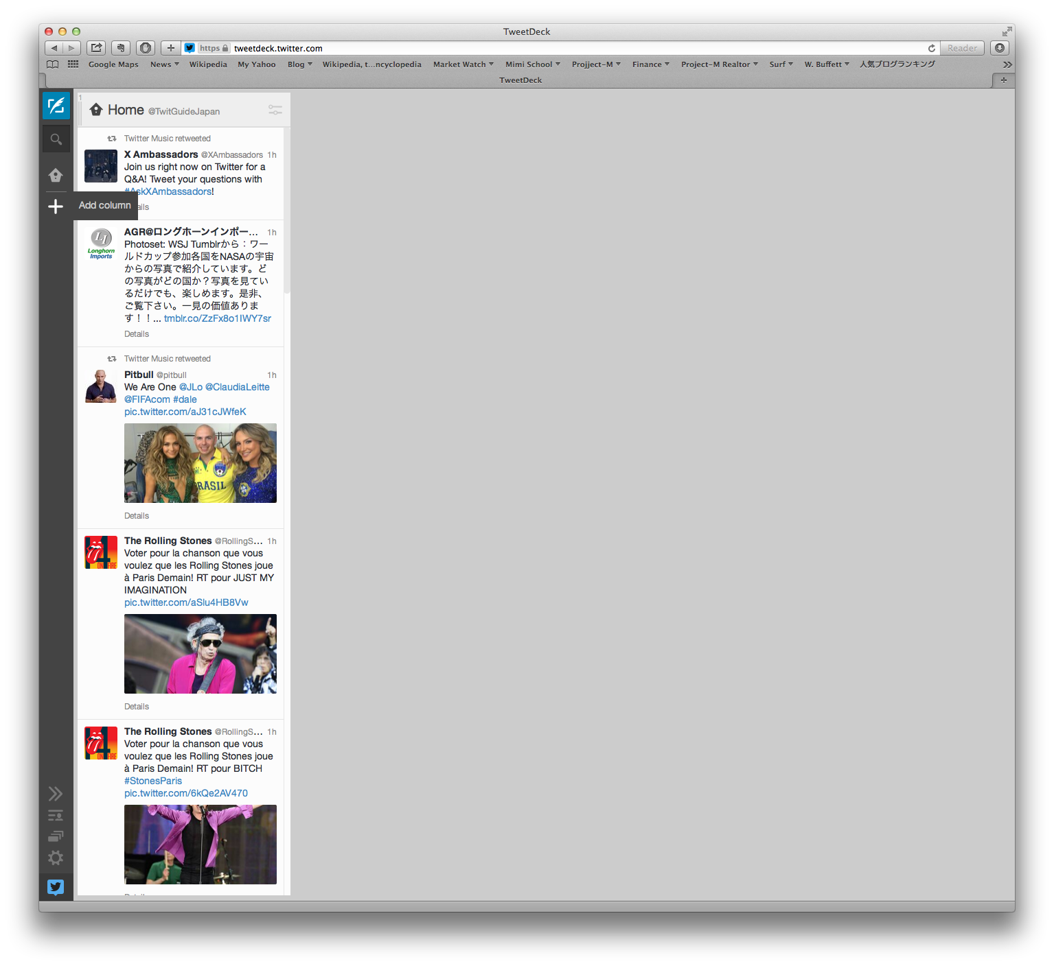Open My Yahoo bookmark

tap(257, 64)
